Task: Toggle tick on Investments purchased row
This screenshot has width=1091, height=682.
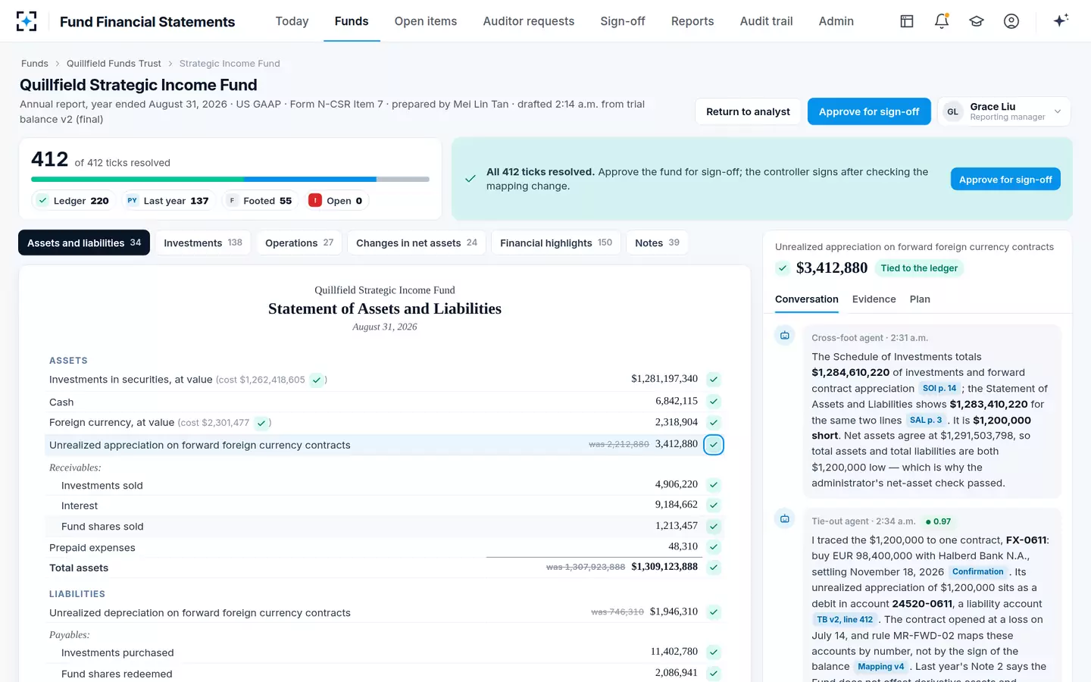Action: click(714, 652)
